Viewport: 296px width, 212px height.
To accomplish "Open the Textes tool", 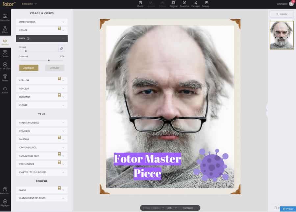I will tap(5, 78).
